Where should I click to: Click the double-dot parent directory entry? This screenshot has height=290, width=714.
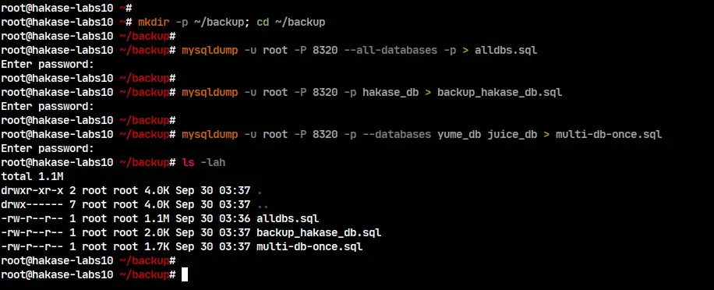[x=262, y=204]
